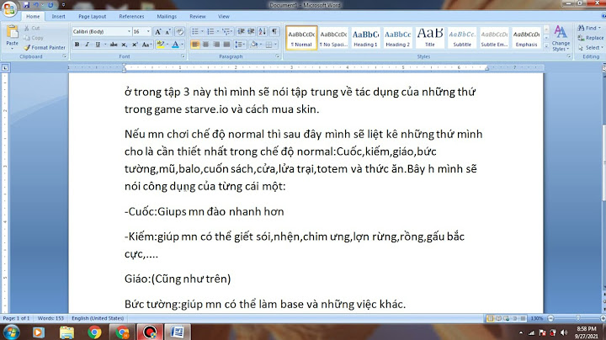Click the zoom out minus button
The width and height of the screenshot is (606, 340).
point(550,318)
